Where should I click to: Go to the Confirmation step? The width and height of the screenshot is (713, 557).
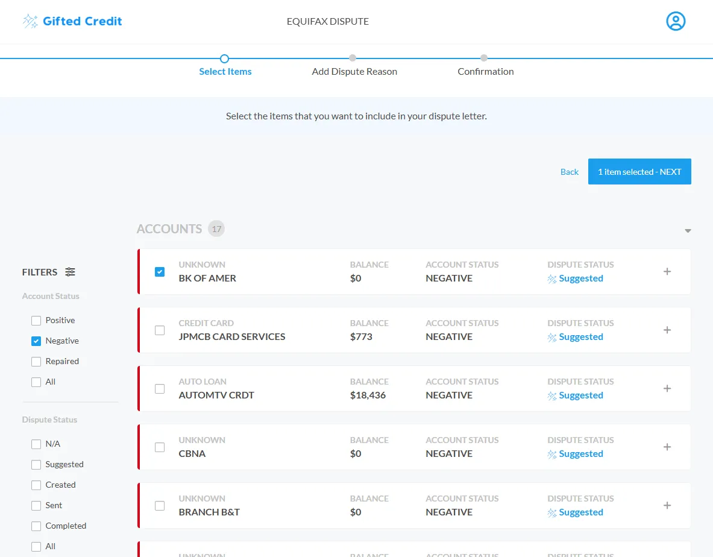(486, 71)
